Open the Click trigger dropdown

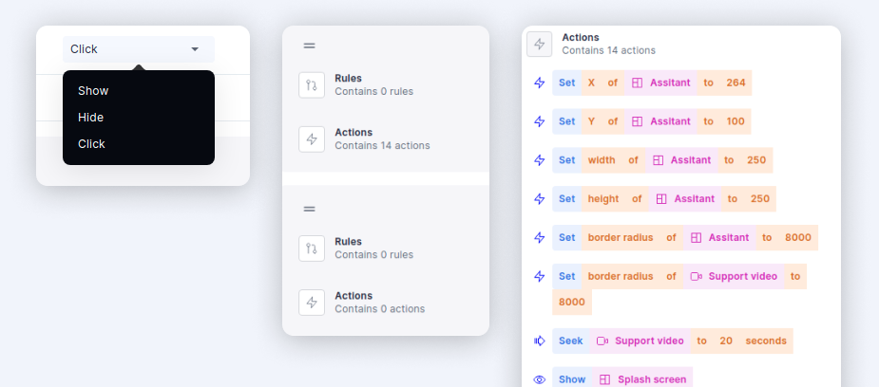pyautogui.click(x=139, y=49)
